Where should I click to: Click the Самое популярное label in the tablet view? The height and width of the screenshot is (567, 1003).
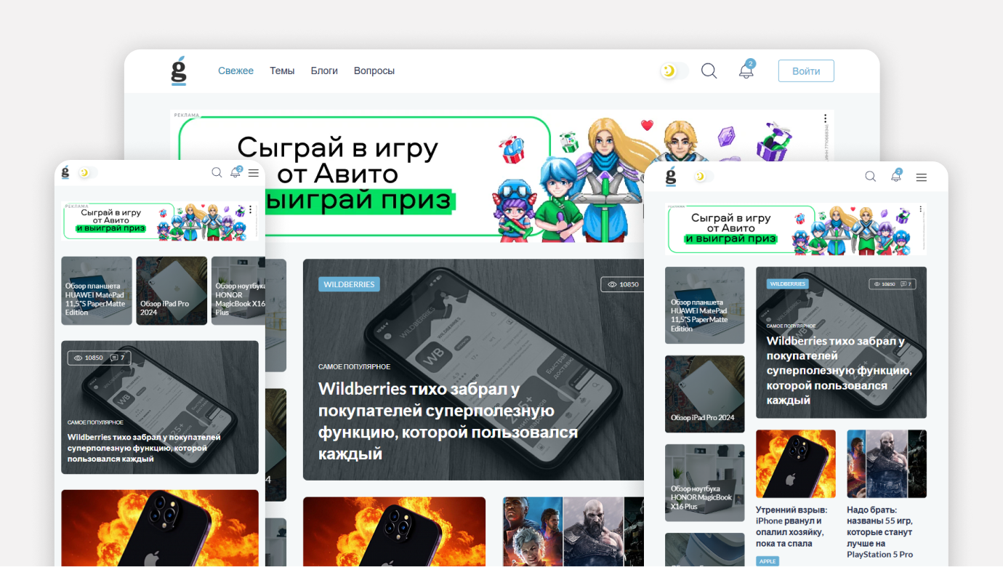pos(791,326)
